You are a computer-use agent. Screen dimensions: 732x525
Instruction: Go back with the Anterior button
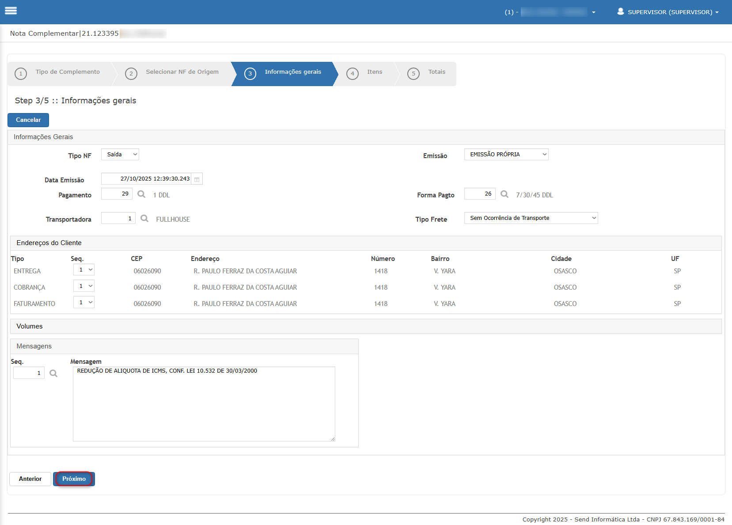point(30,479)
